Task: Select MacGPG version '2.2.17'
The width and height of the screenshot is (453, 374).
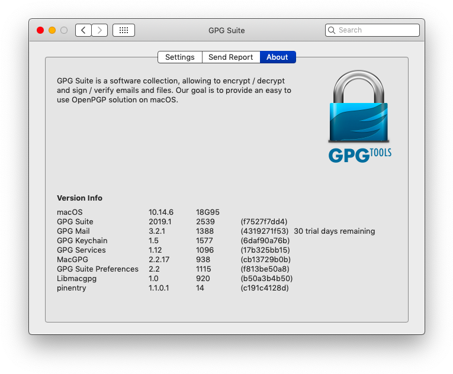Action: click(x=159, y=259)
